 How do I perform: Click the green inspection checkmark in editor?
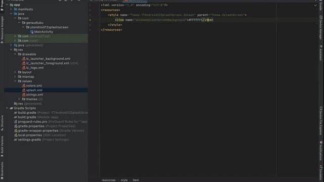[315, 6]
